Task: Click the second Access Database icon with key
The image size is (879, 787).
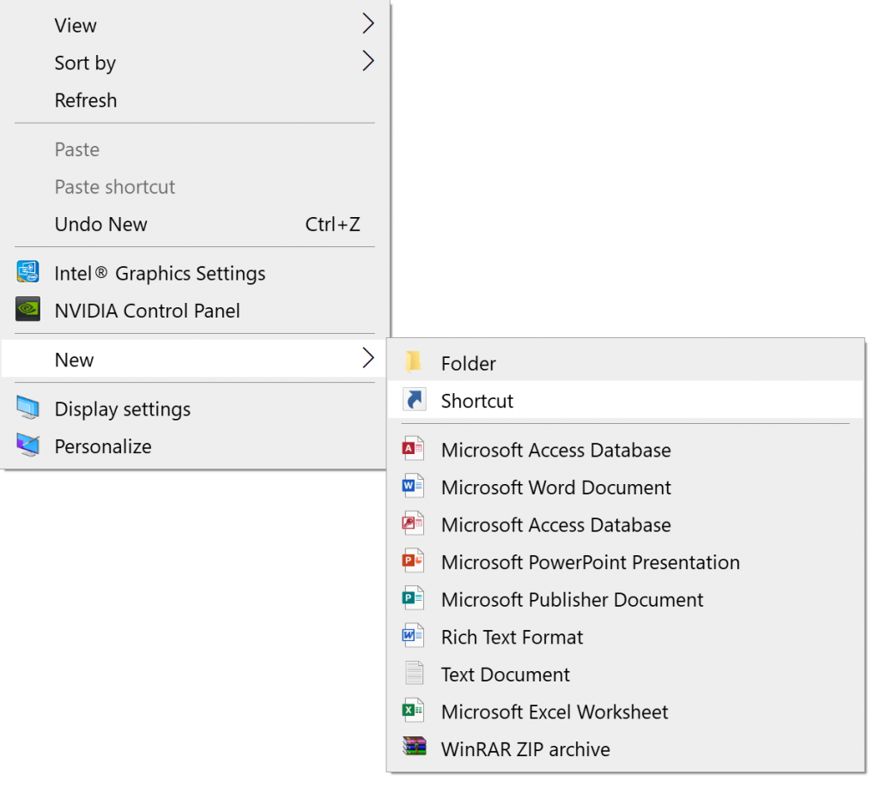Action: (413, 524)
